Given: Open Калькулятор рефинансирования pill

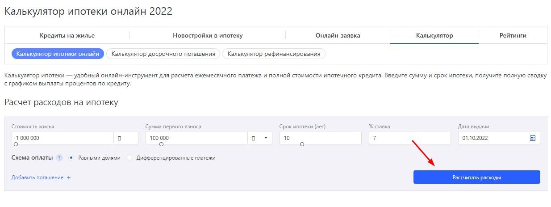Looking at the screenshot, I should click(x=274, y=54).
